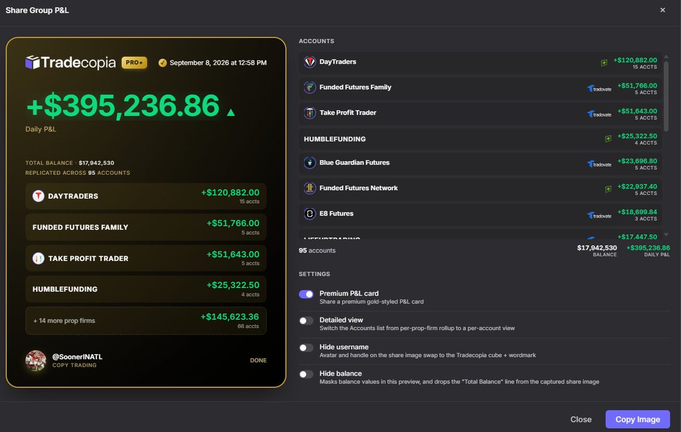Screen dimensions: 681x432
Task: Click the SETTINGS section heading
Action: click(x=314, y=274)
